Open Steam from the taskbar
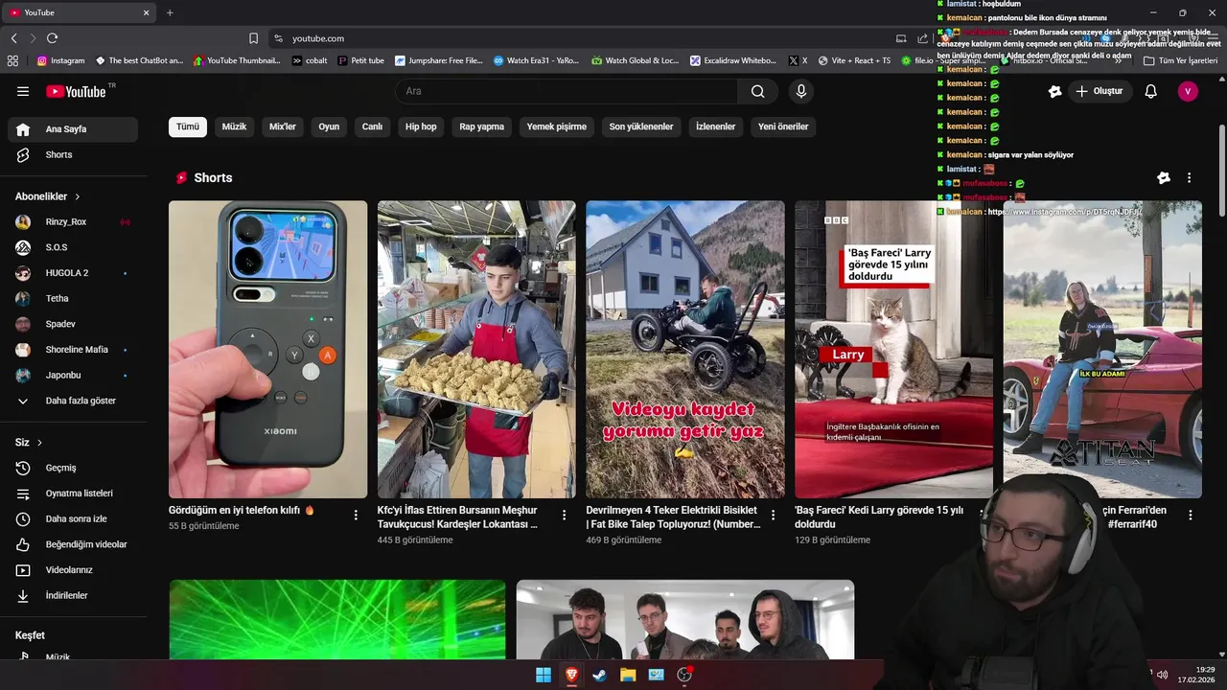1227x690 pixels. click(x=599, y=675)
